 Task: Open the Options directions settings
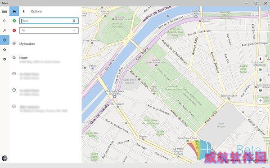click(36, 11)
